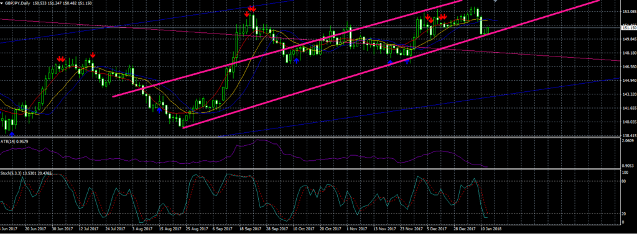The height and width of the screenshot is (234, 637).
Task: Click the 80 level on Stochastic scale
Action: pyautogui.click(x=625, y=181)
